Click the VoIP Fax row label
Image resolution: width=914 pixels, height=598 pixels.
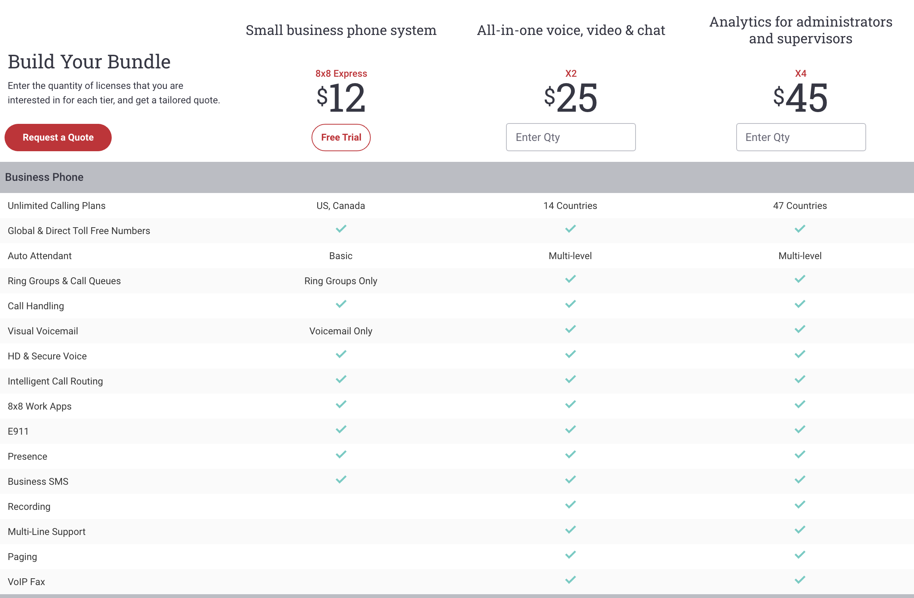click(x=26, y=582)
